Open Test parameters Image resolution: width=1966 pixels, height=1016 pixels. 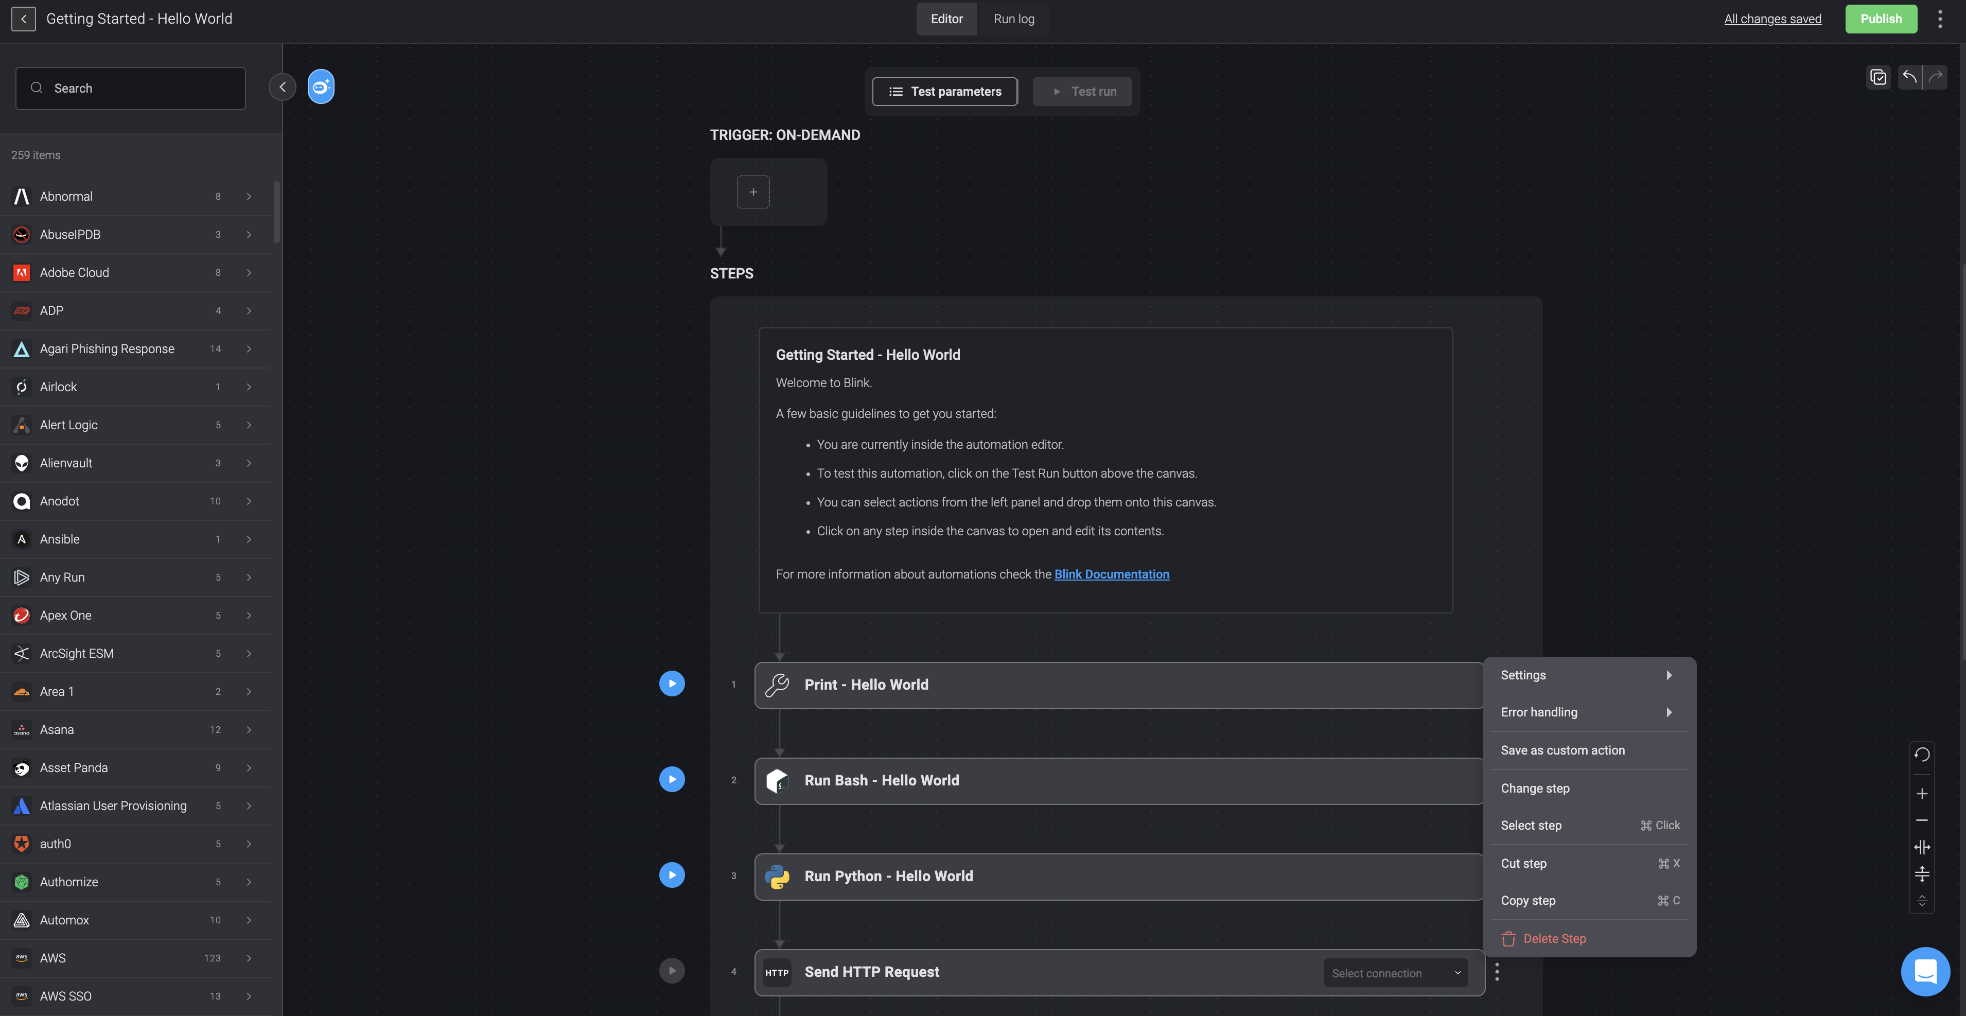tap(945, 92)
